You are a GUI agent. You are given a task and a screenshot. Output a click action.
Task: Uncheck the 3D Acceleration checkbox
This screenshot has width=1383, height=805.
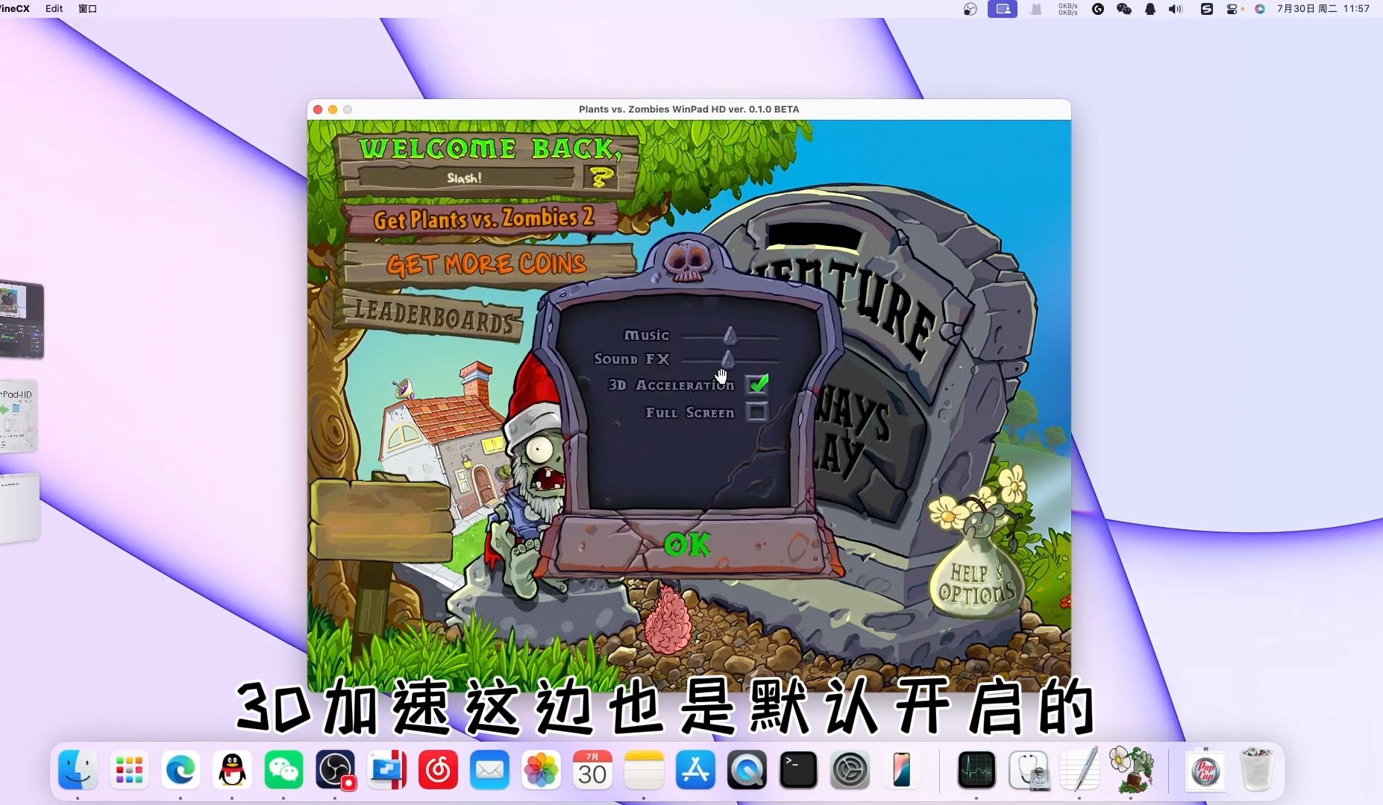pos(757,384)
